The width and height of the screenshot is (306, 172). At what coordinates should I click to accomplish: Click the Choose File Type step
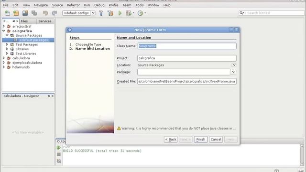(x=88, y=44)
